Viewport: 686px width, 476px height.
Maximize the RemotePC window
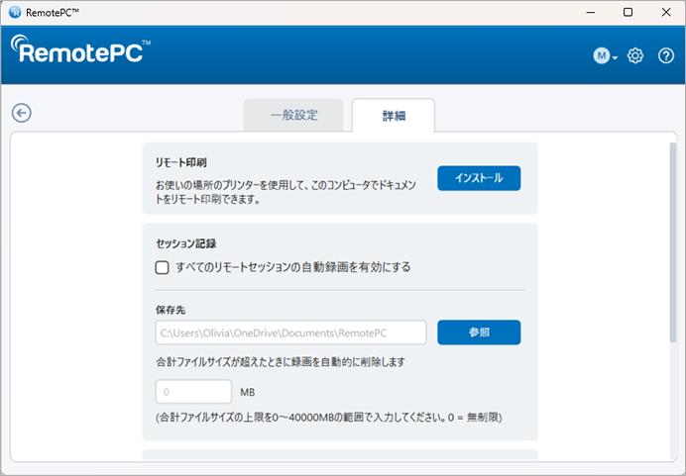coord(628,12)
